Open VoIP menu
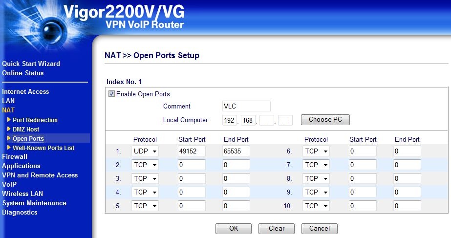The width and height of the screenshot is (451, 238). pyautogui.click(x=9, y=184)
